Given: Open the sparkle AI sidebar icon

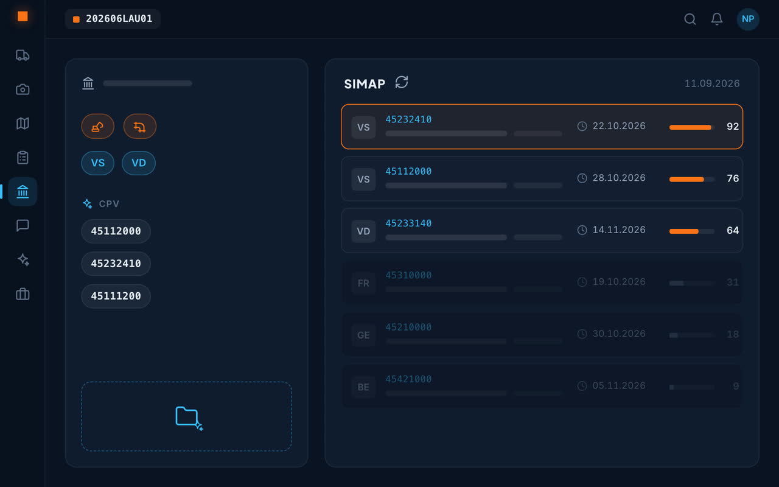Looking at the screenshot, I should point(23,260).
